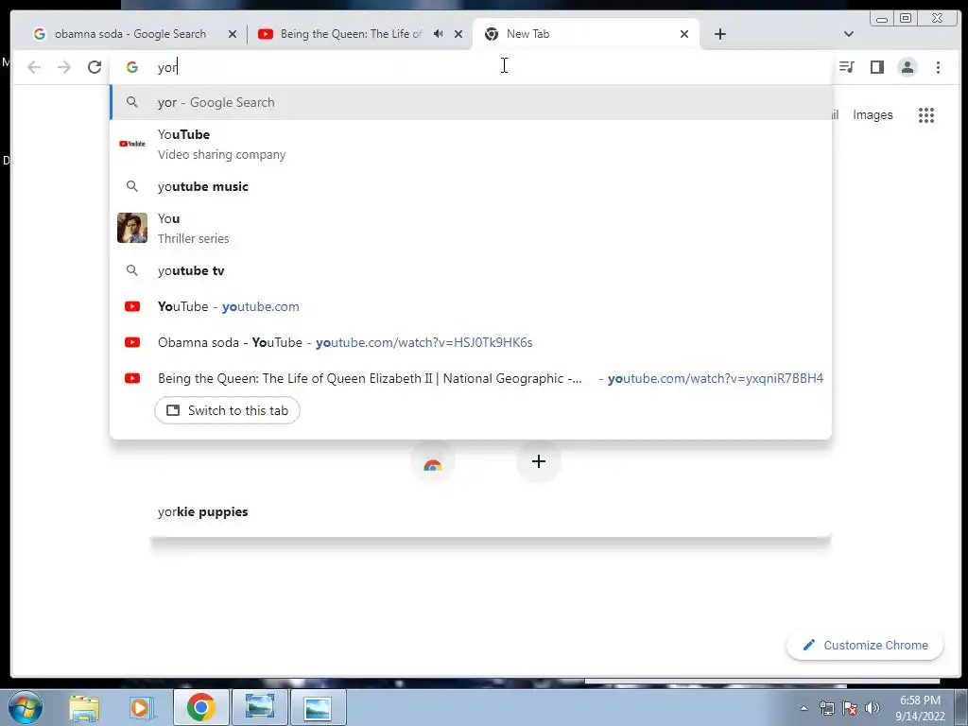Mute the Being the Queen tab audio icon
968x726 pixels.
click(x=439, y=34)
